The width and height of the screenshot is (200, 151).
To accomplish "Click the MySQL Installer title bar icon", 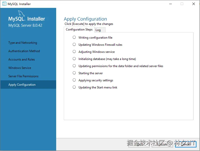I will (x=4, y=4).
